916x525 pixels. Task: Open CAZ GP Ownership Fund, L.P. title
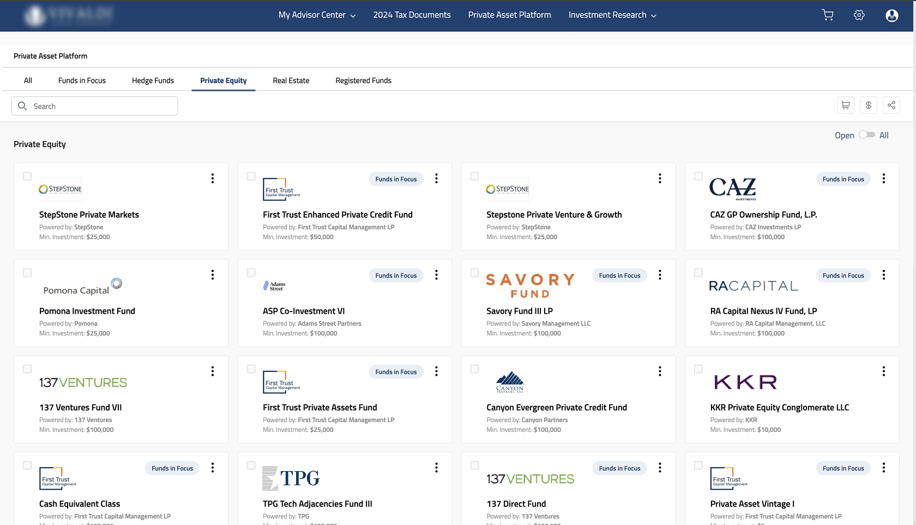(763, 215)
